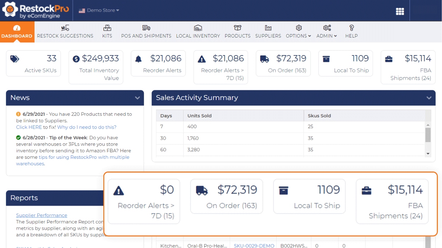Viewport: 442px width, 248px height.
Task: Click the Supplier Performance link
Action: (41, 215)
